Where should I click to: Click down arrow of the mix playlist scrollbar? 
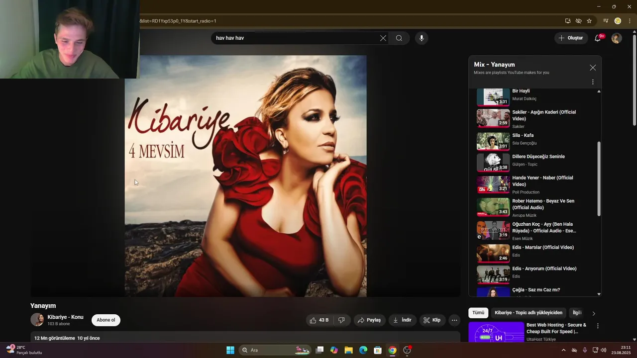(x=599, y=294)
